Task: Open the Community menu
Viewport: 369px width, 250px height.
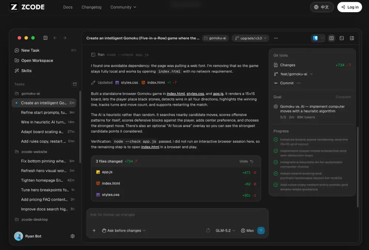Action: coord(123,7)
